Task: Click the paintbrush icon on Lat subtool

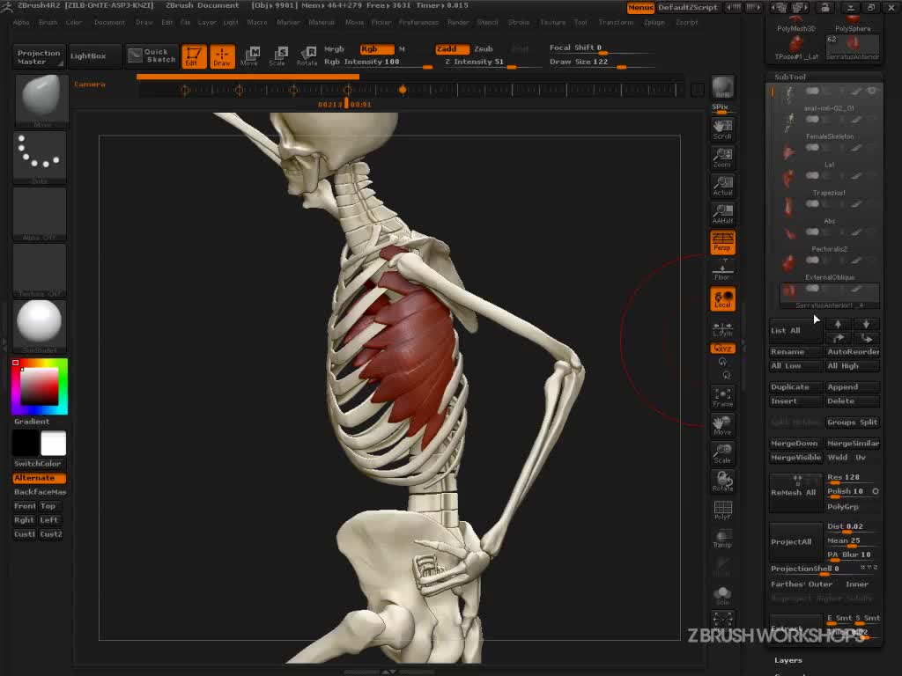Action: [x=856, y=148]
